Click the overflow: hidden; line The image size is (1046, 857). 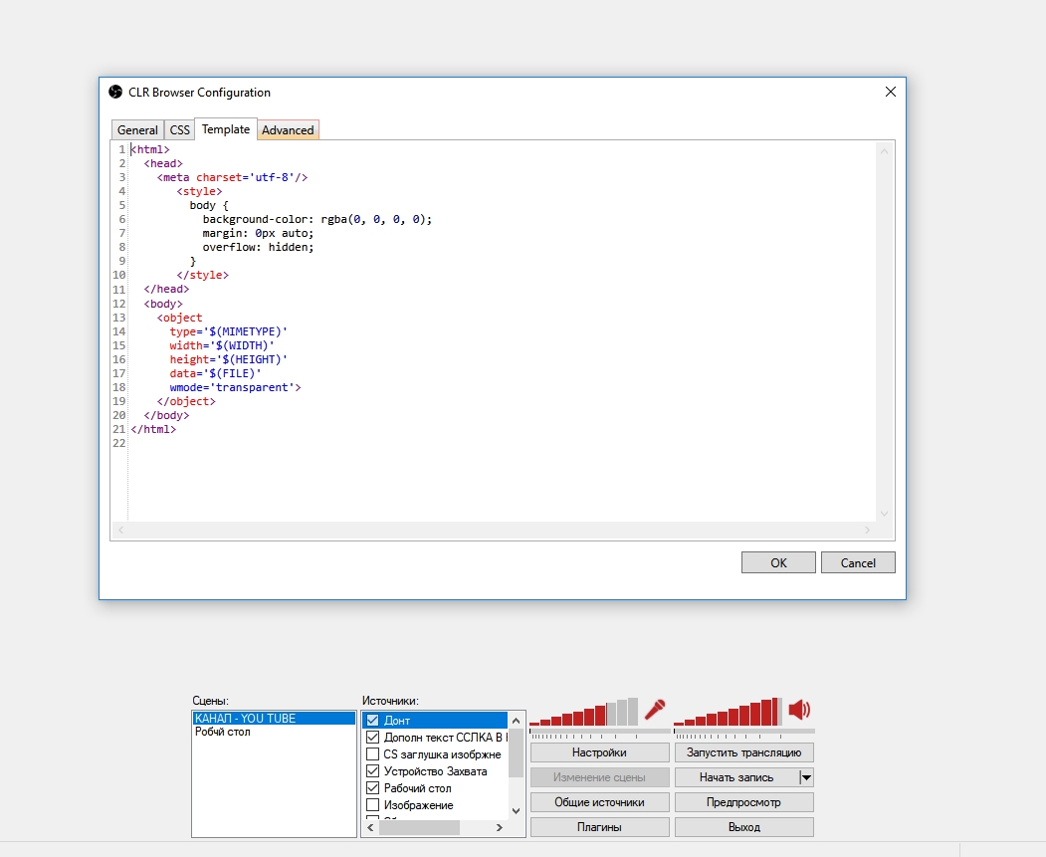[x=258, y=248]
